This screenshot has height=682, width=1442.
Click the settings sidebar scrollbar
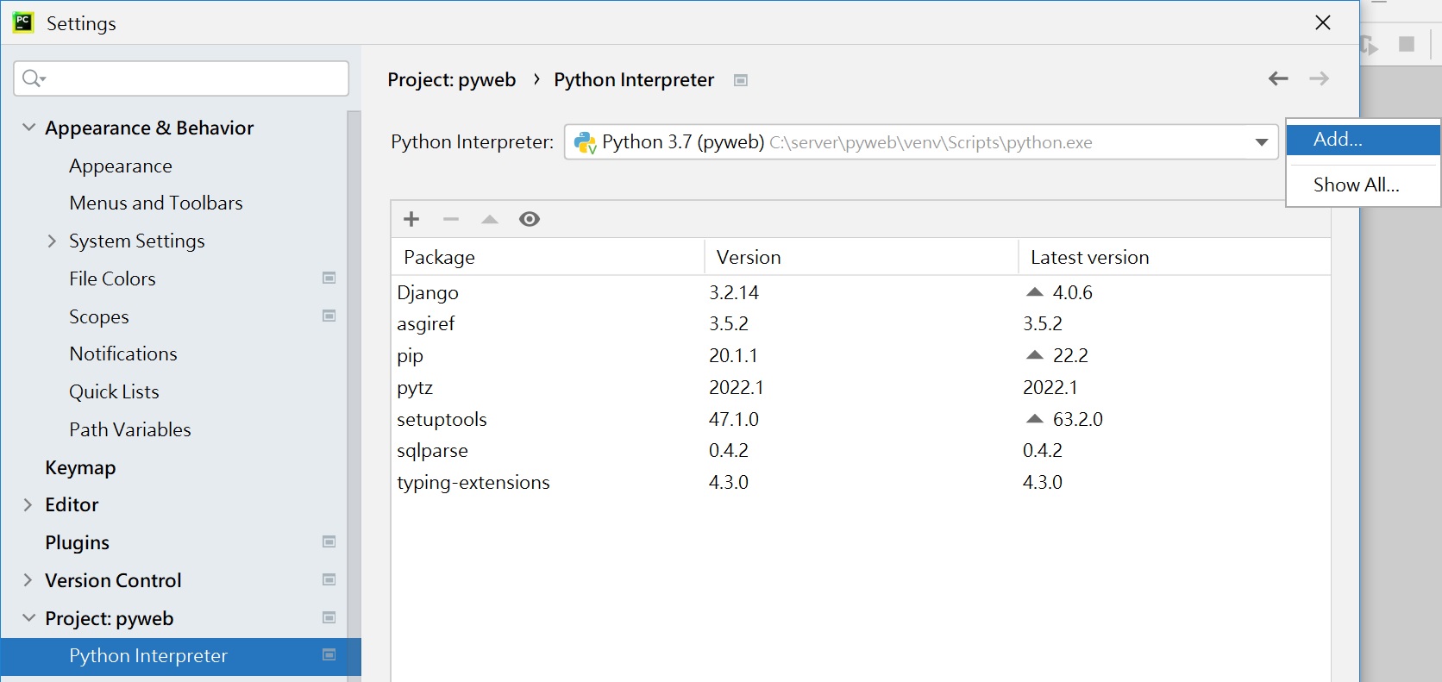pyautogui.click(x=354, y=396)
